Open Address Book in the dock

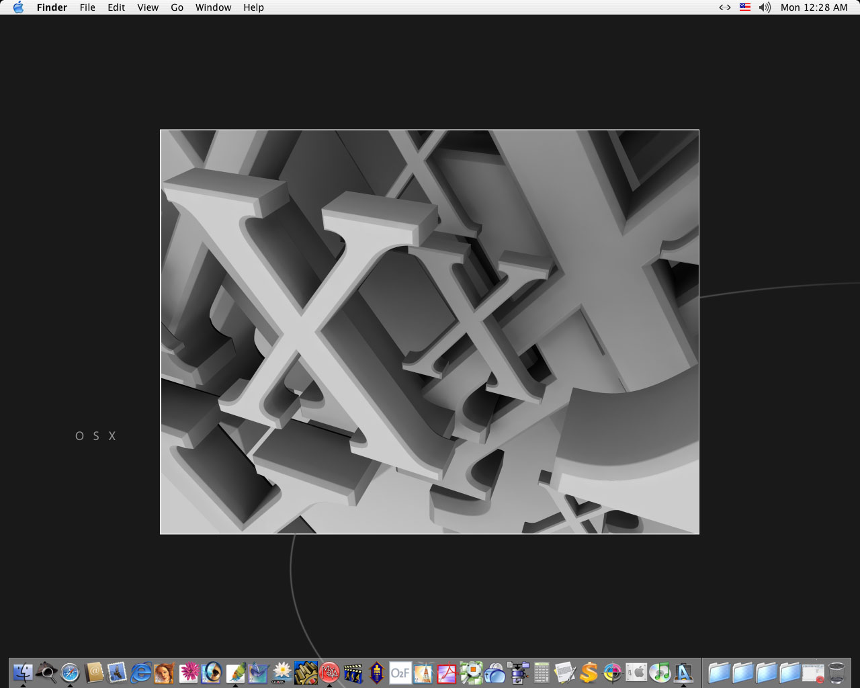(x=94, y=672)
